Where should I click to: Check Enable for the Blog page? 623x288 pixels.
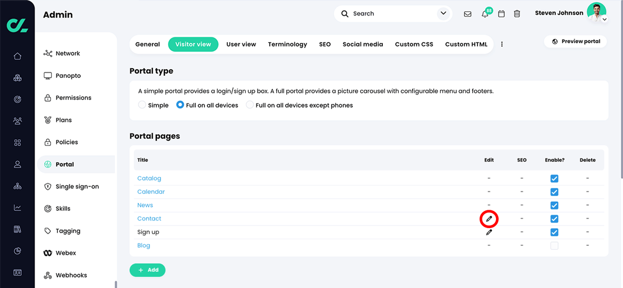[x=554, y=246]
